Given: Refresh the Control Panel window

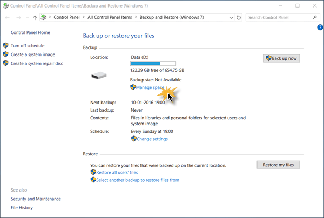Looking at the screenshot, I should pyautogui.click(x=239, y=18).
